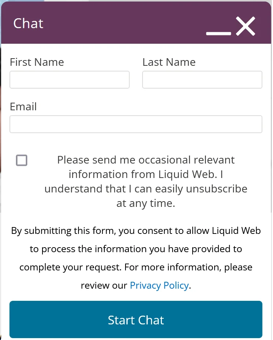Viewport: 273px width, 340px height.
Task: Toggle the opt-in via the 'Please send me occasional' label
Action: (146, 160)
